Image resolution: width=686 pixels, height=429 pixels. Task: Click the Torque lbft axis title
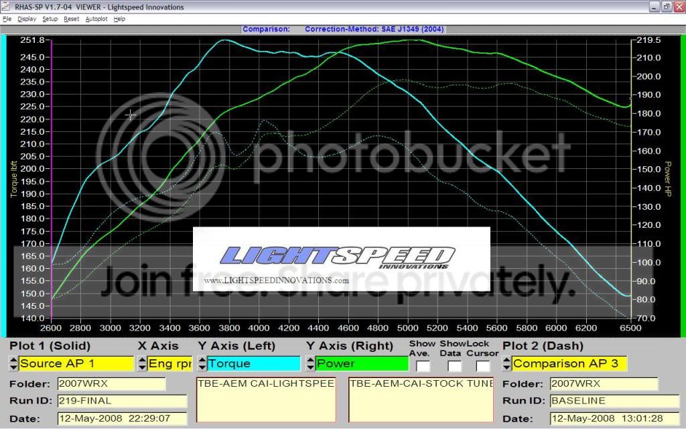tap(13, 178)
